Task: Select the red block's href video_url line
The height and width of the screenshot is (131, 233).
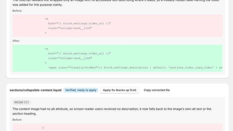Action: pyautogui.click(x=79, y=24)
